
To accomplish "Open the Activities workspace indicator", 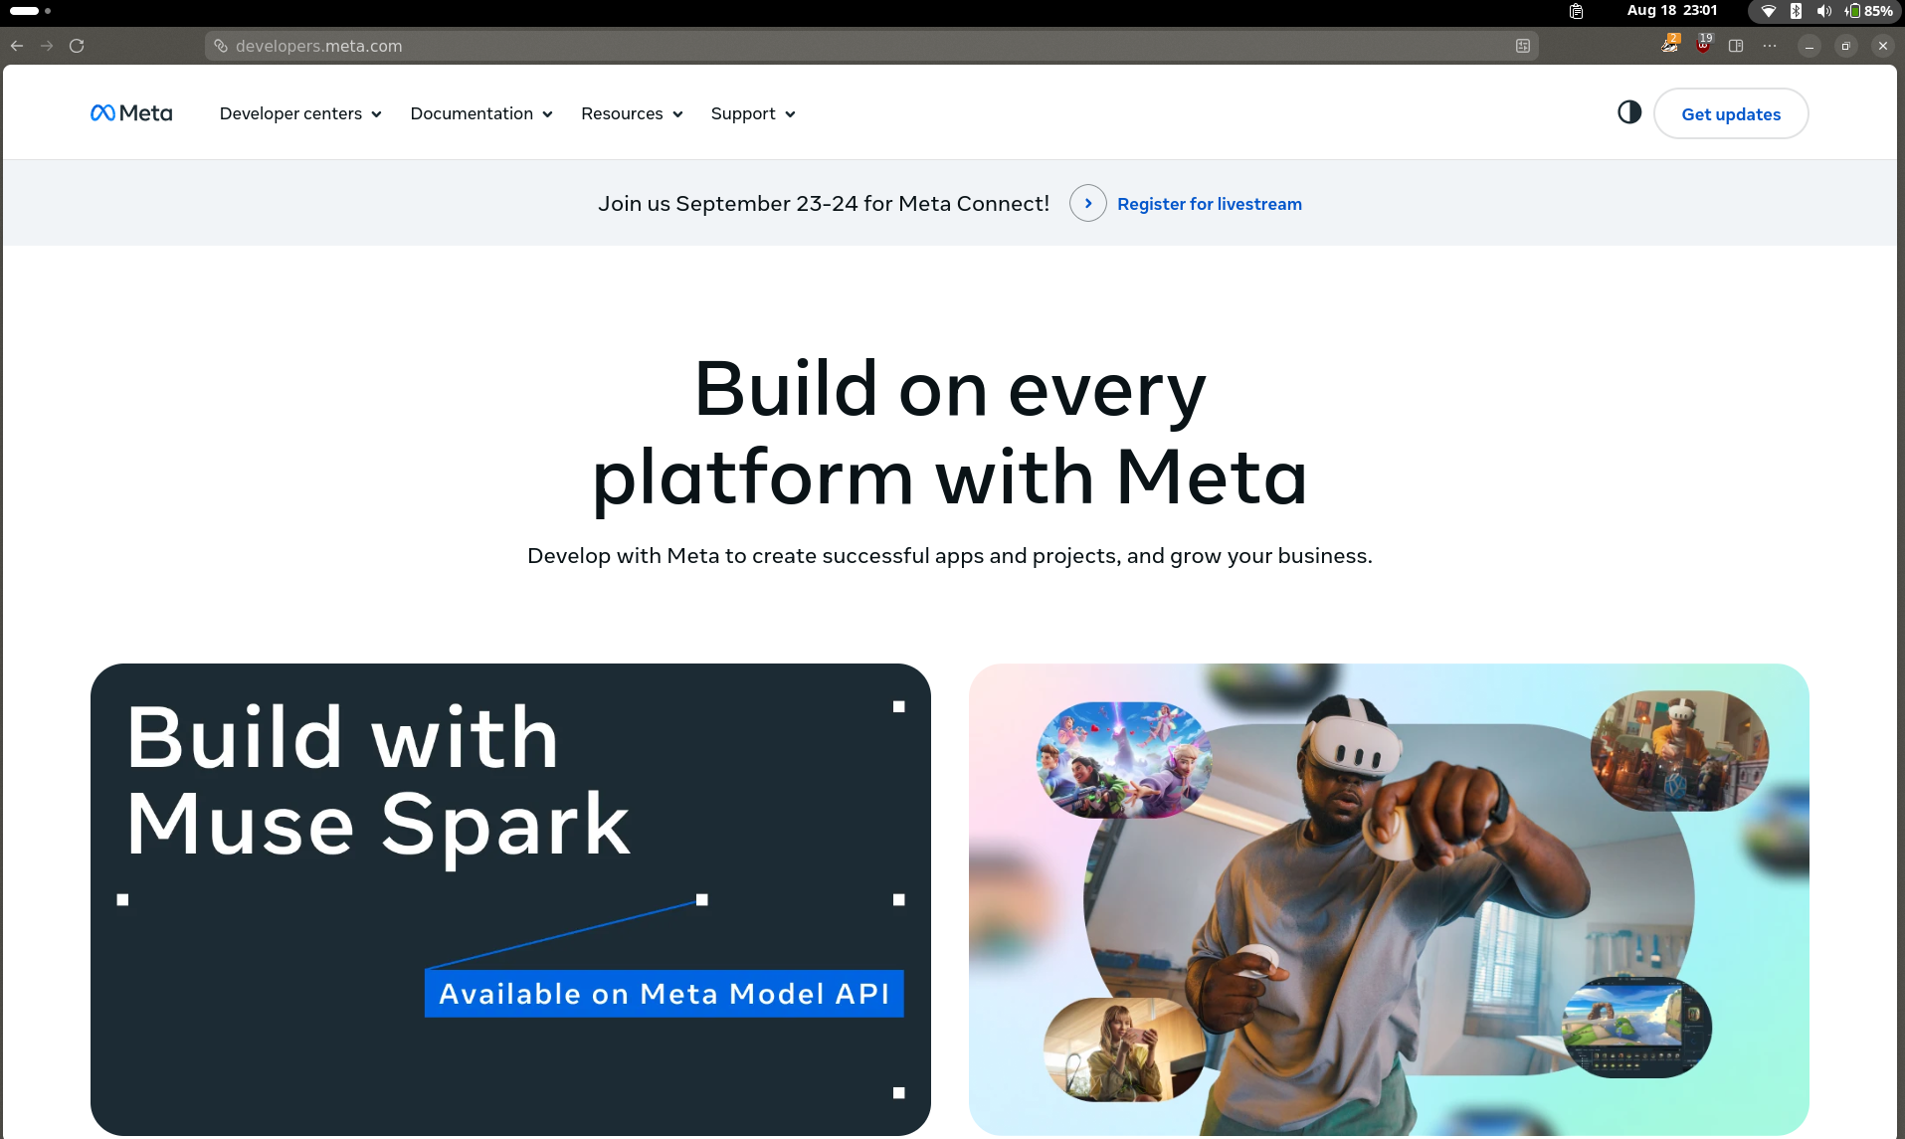I will (30, 11).
